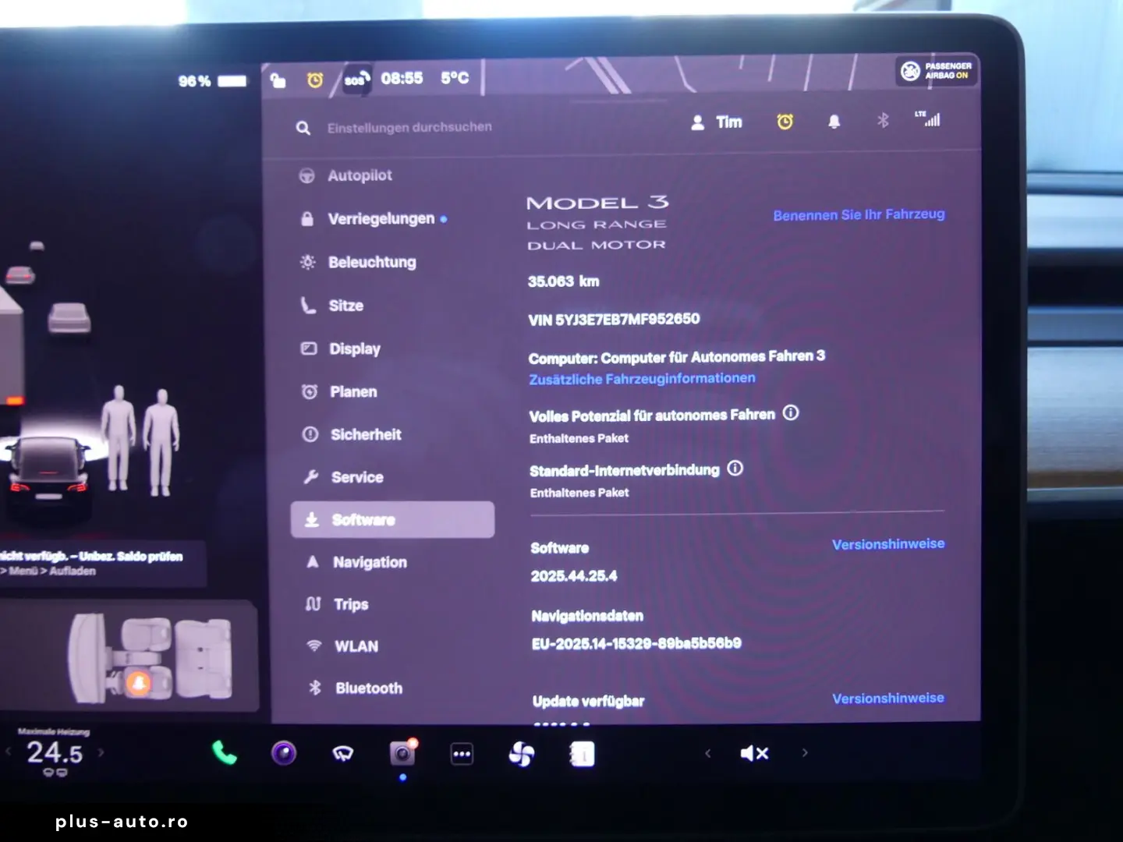1123x842 pixels.
Task: Select Navigation in settings sidebar
Action: pos(370,562)
